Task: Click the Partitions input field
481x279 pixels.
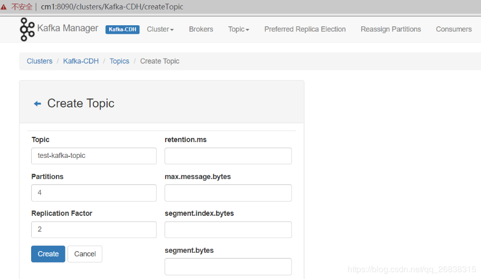Action: pyautogui.click(x=94, y=193)
